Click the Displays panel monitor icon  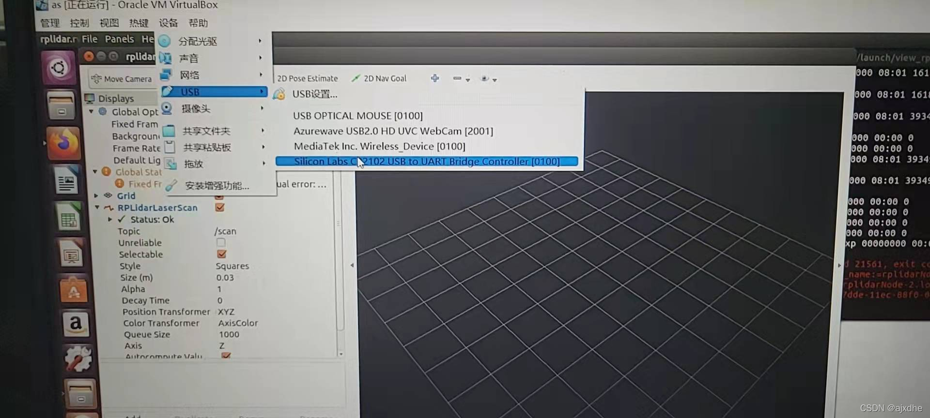pyautogui.click(x=90, y=99)
